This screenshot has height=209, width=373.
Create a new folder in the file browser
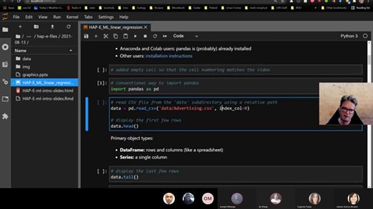point(36,27)
